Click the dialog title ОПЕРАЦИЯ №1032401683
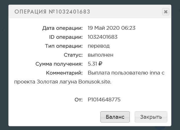Screen dimensions: 180x130 tap(52, 12)
